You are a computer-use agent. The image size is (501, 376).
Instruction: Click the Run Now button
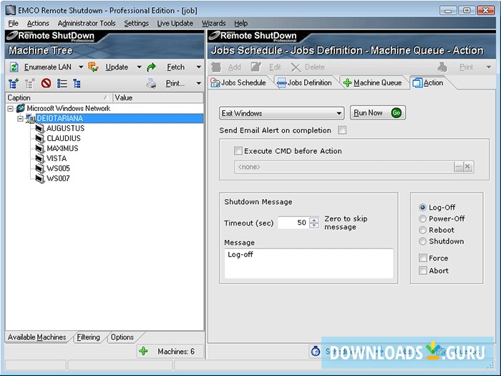pyautogui.click(x=378, y=113)
